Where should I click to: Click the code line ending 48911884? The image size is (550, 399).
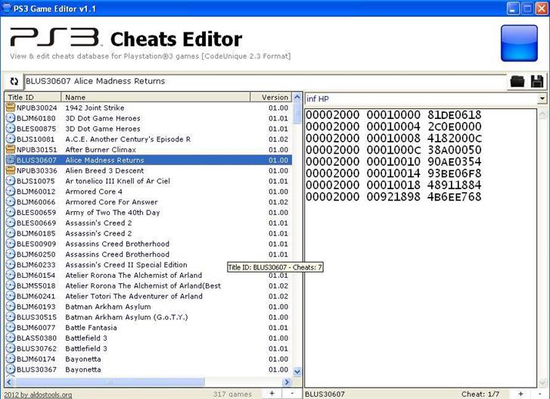point(393,185)
